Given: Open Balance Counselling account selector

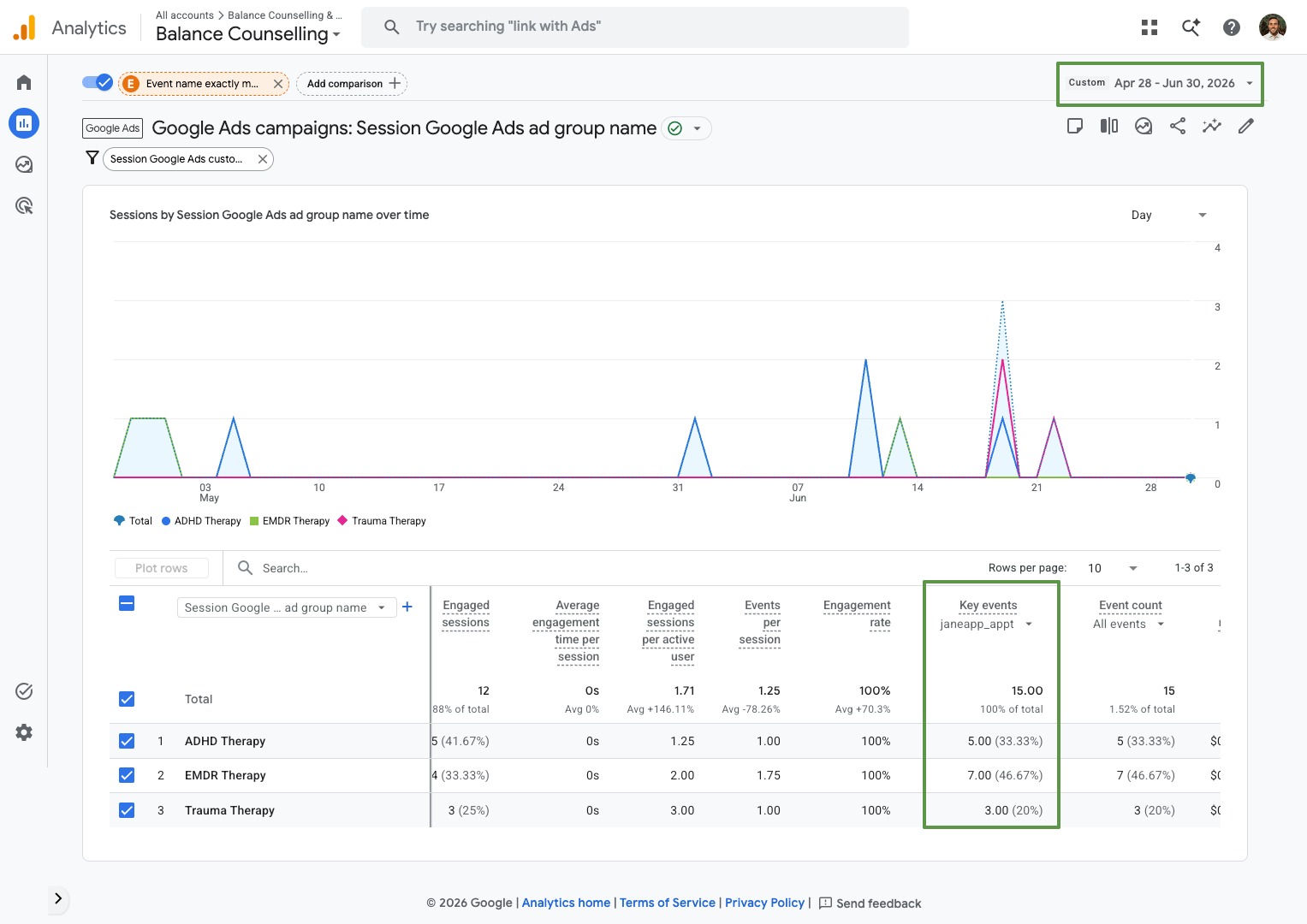Looking at the screenshot, I should 248,34.
